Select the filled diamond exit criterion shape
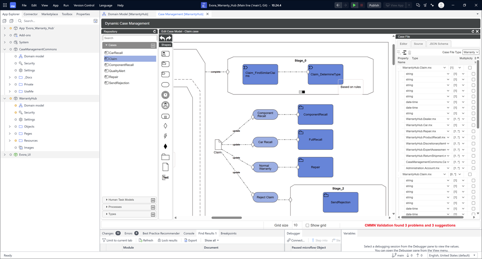Viewport: 482px width, 259px height. pyautogui.click(x=165, y=147)
